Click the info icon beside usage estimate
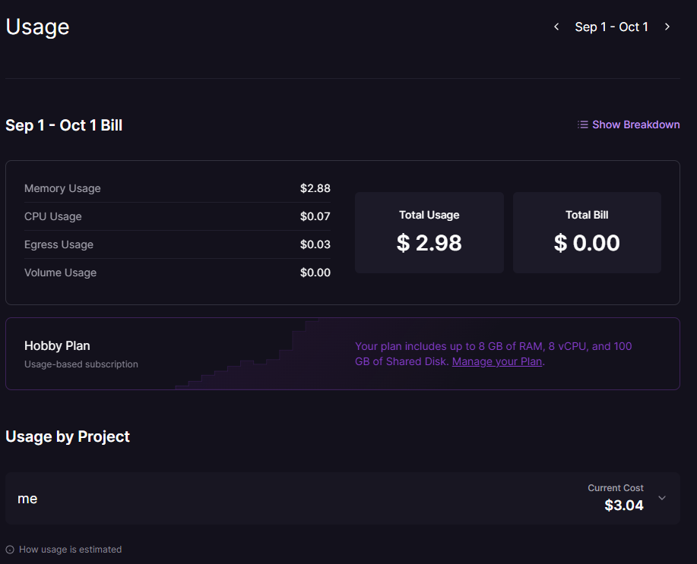The image size is (697, 564). coord(10,550)
